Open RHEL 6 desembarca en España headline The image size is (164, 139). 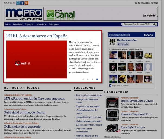37,36
